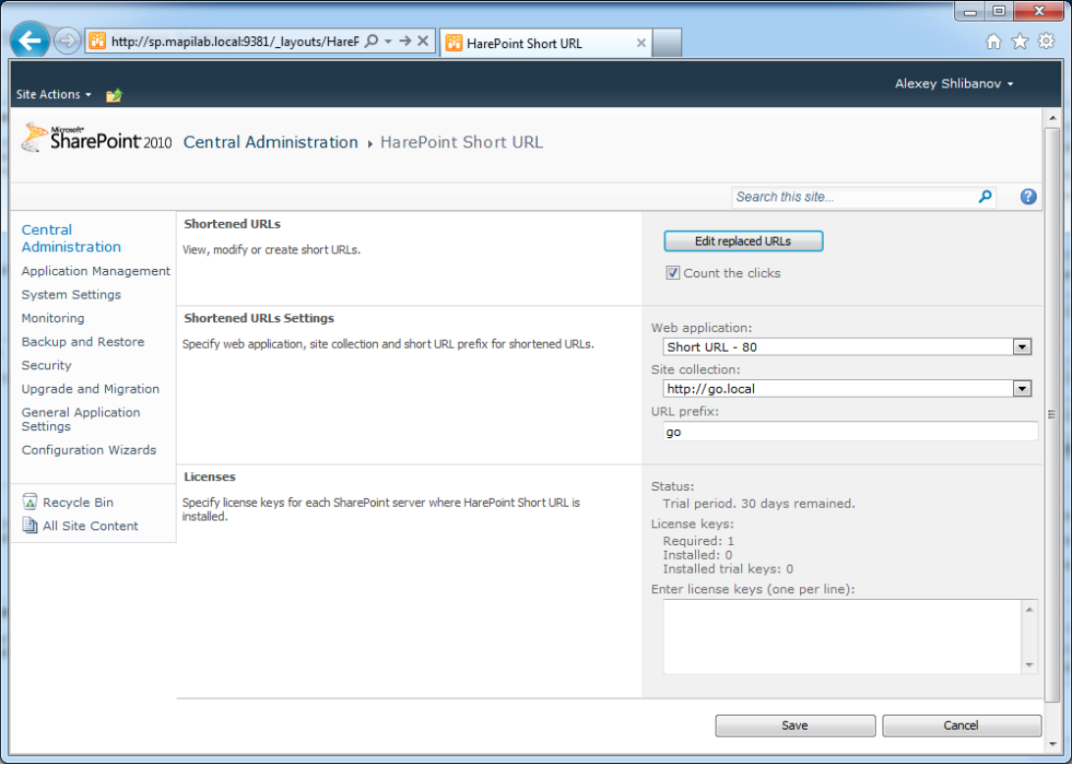Click the Shortened URLs Settings heading
1072x764 pixels.
pyautogui.click(x=259, y=318)
